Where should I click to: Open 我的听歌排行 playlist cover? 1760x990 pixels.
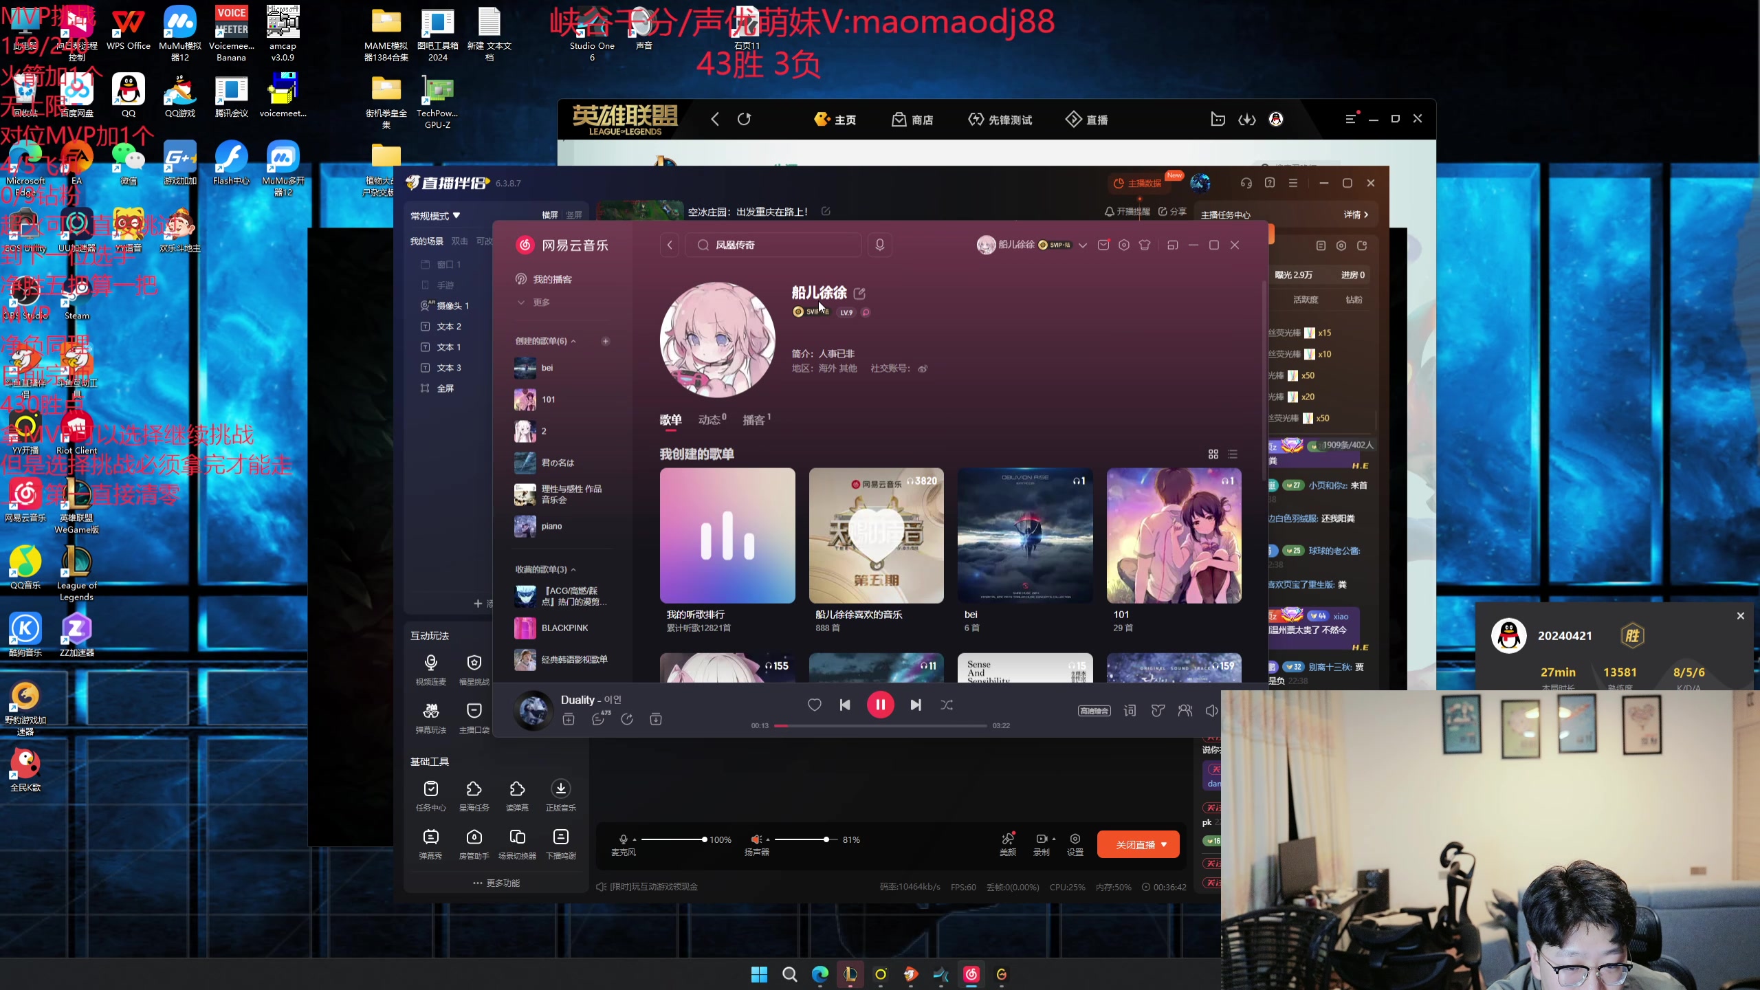(727, 536)
